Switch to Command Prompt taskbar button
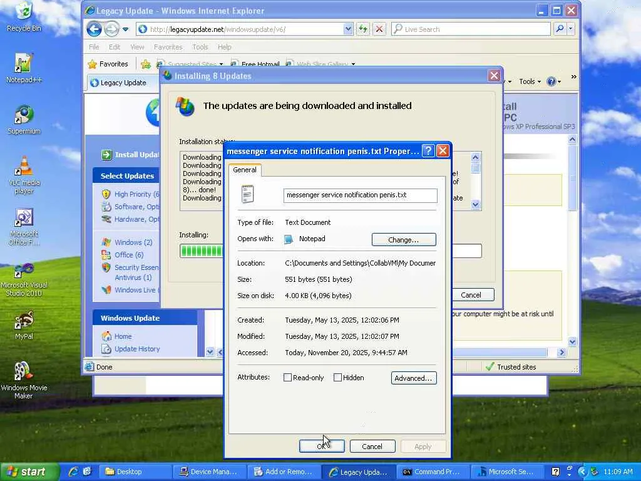The height and width of the screenshot is (481, 641). [x=432, y=472]
